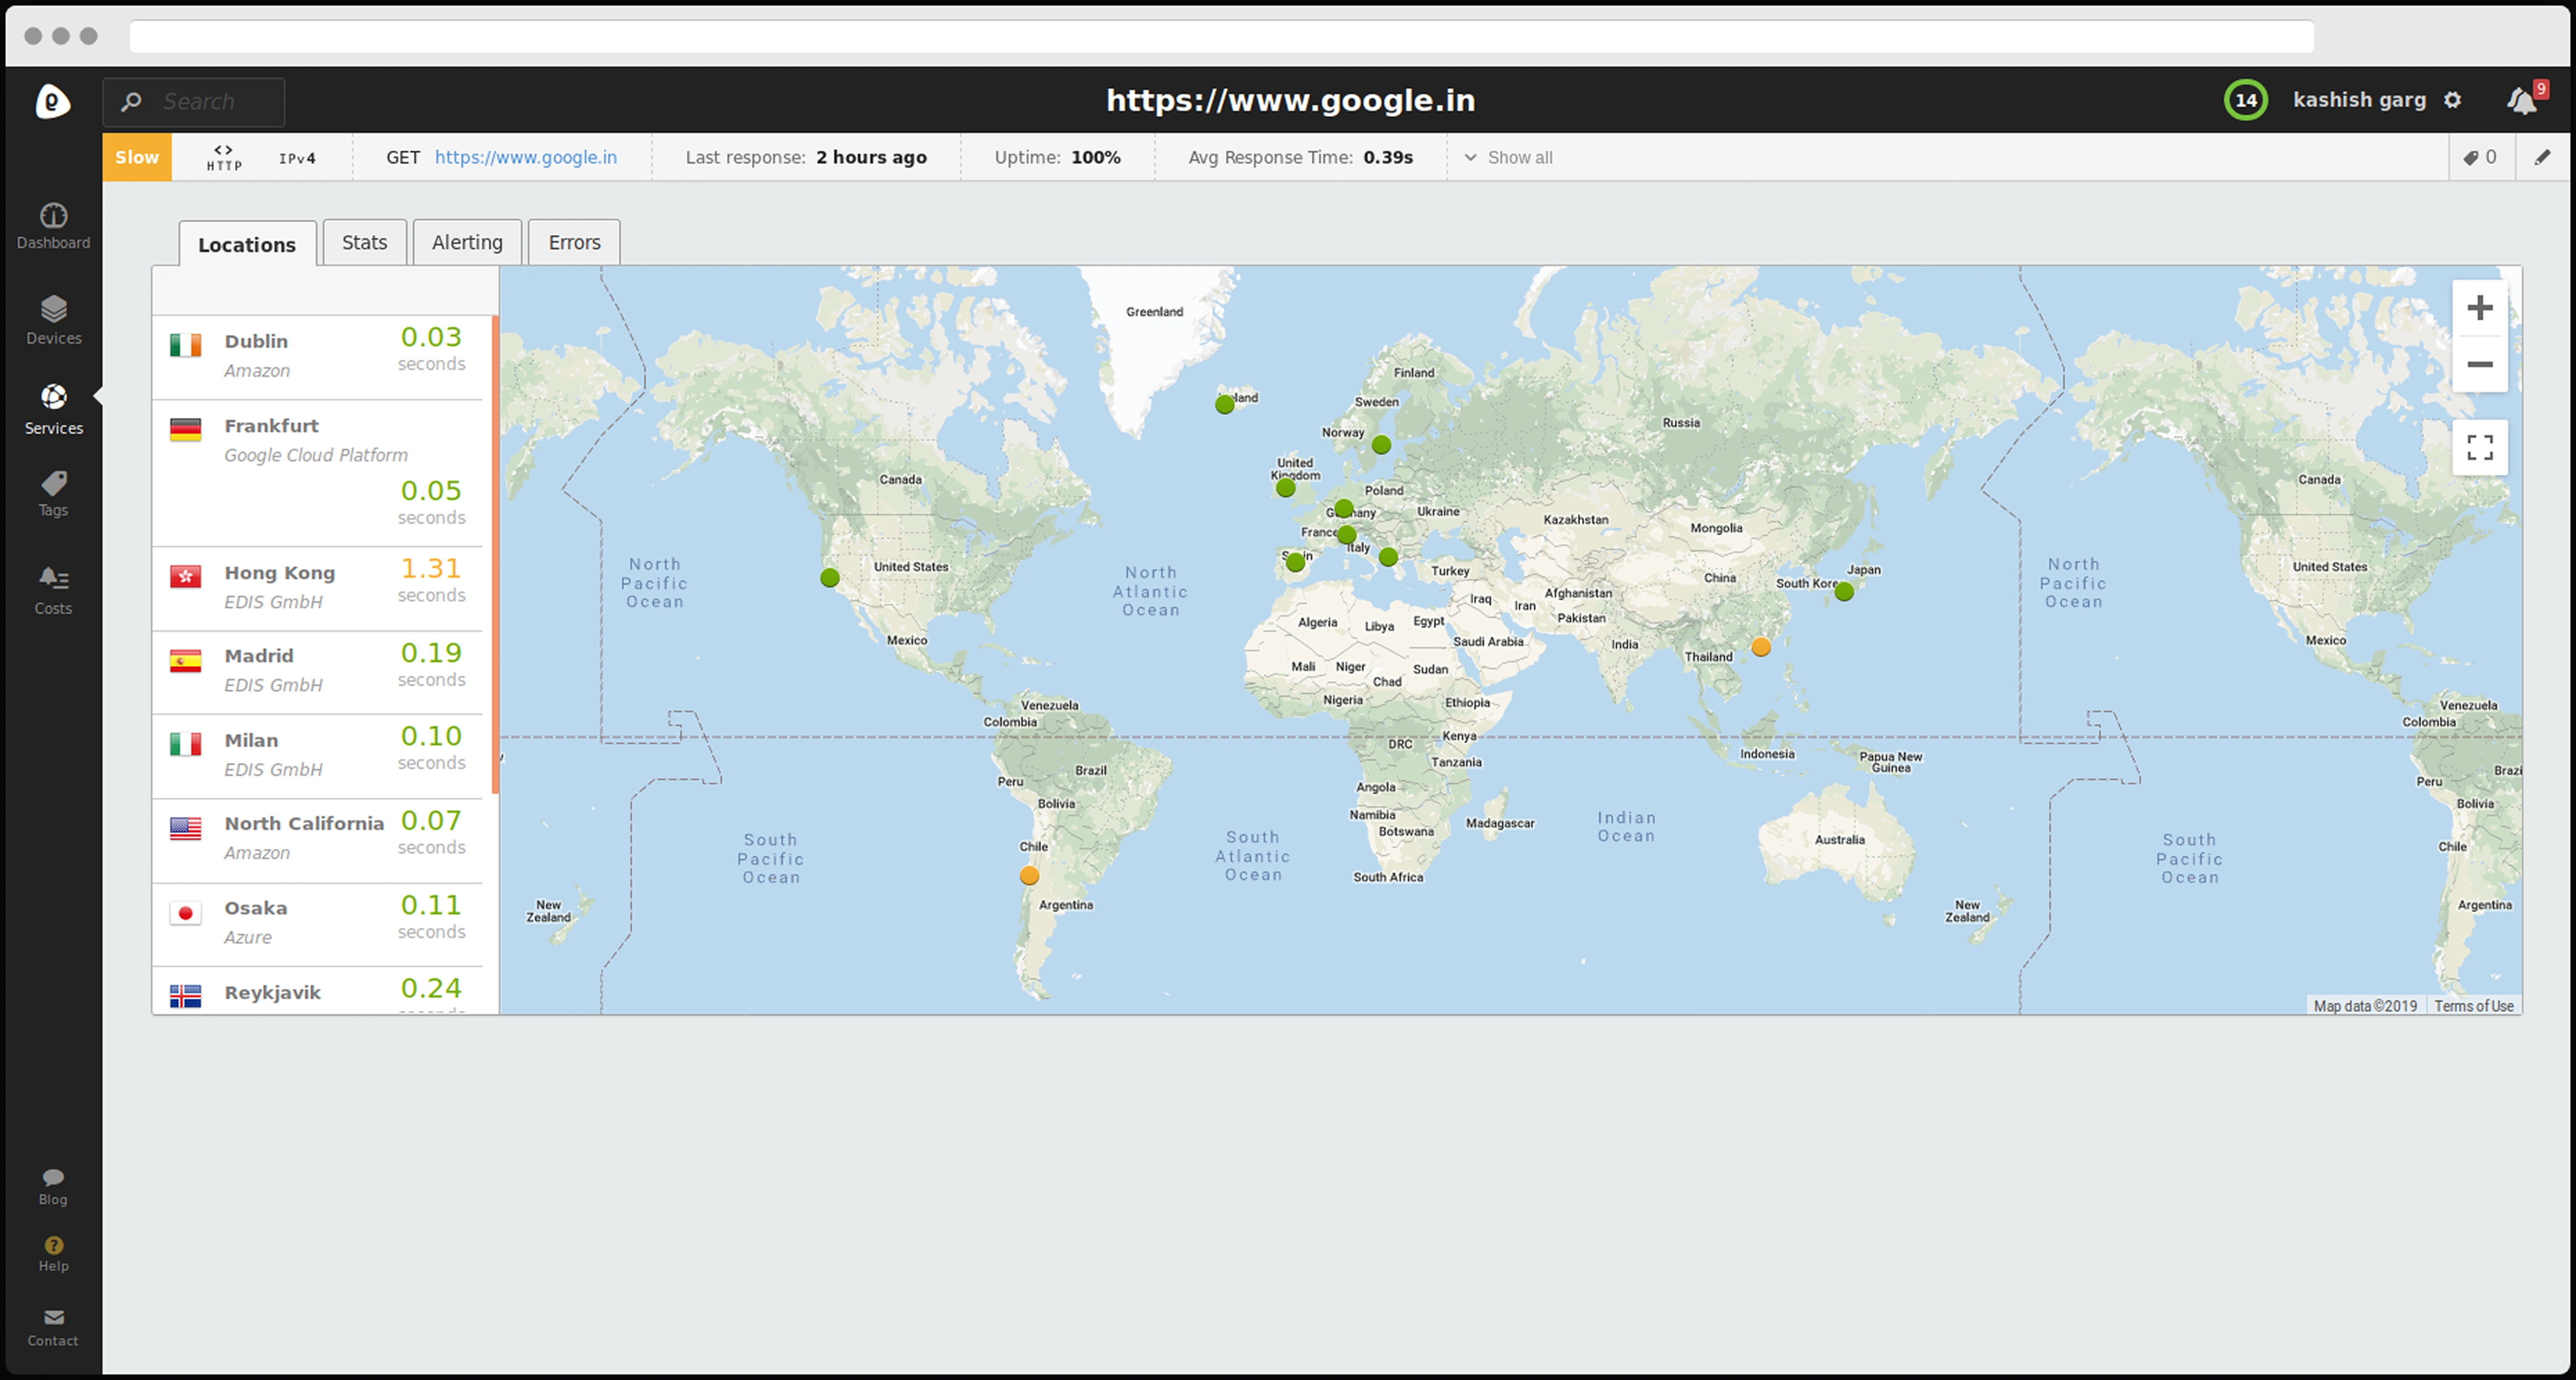Zoom in on the map
Screen dimensions: 2576x1380
coord(2479,308)
